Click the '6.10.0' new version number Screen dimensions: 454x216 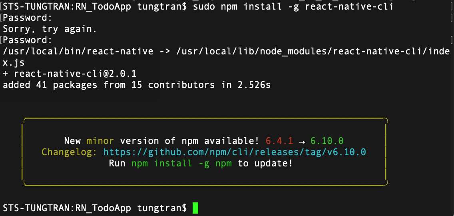327,141
